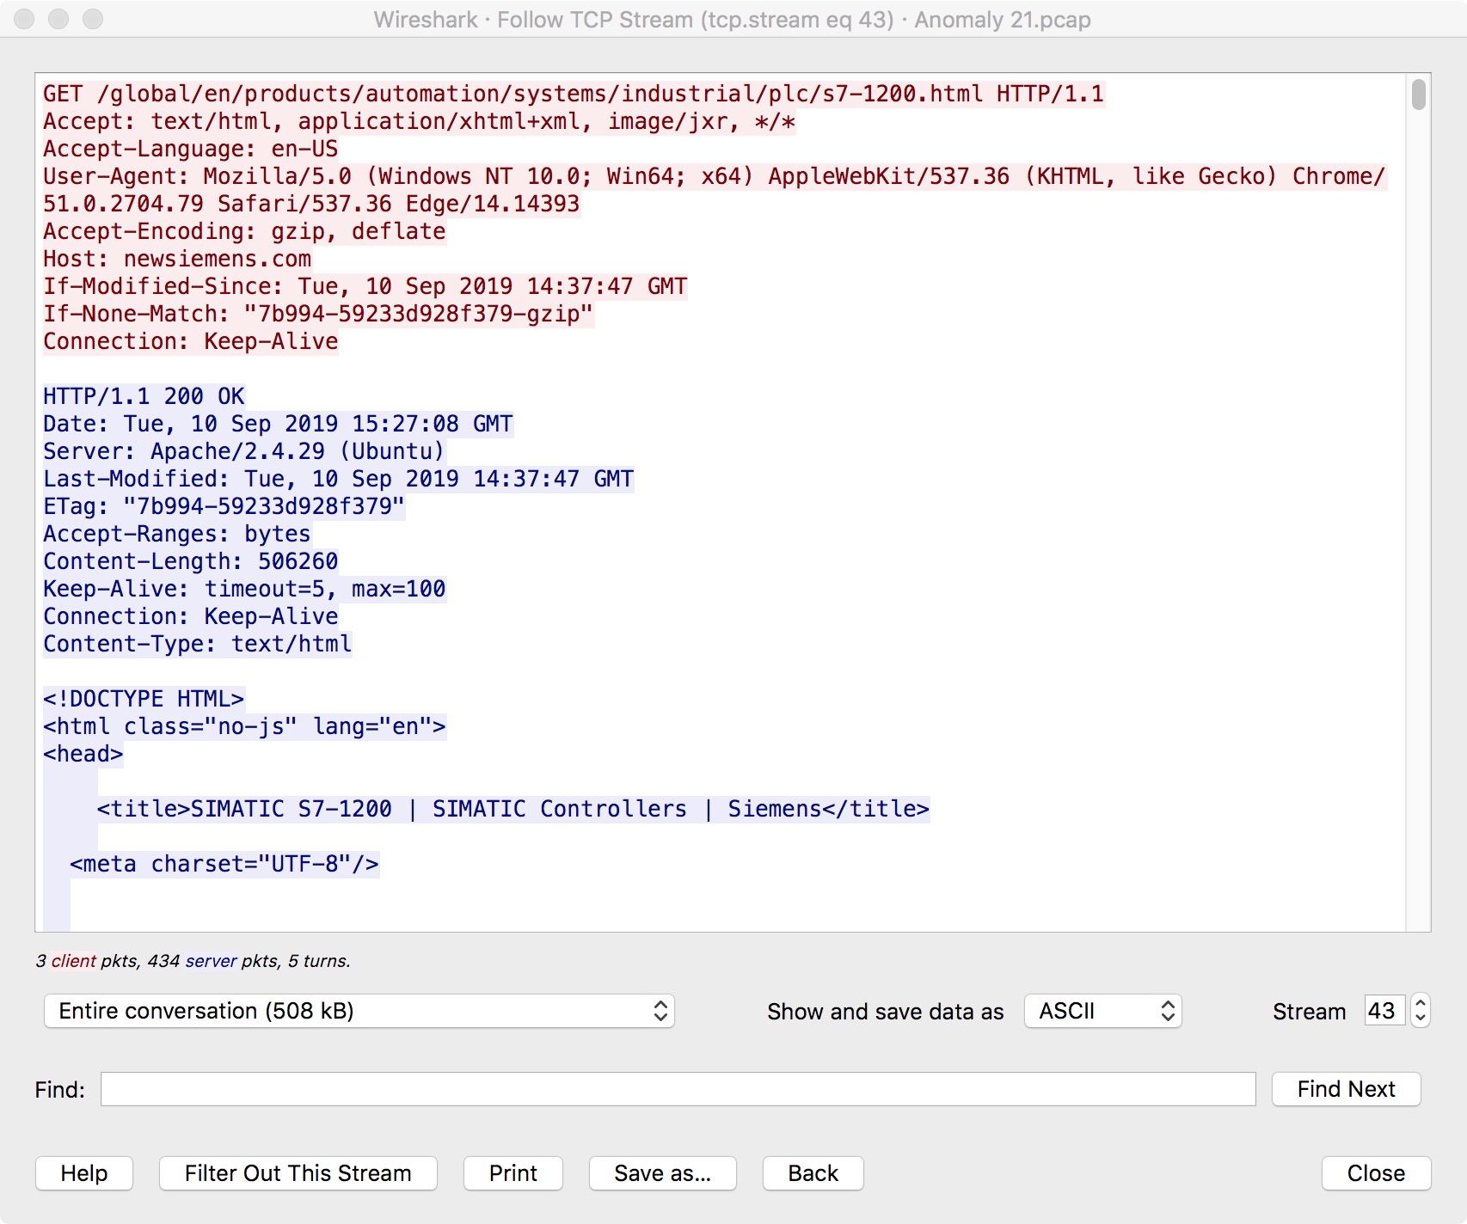
Task: Click the zoom window button
Action: tap(93, 19)
